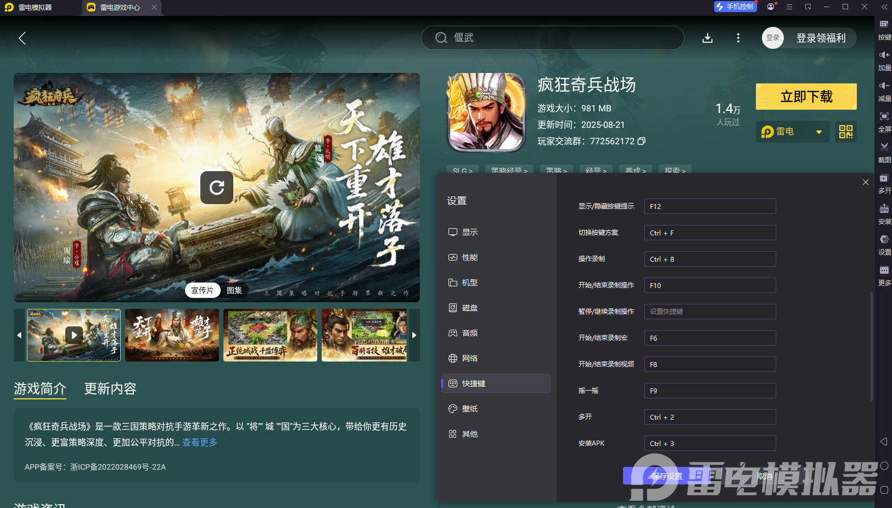Switch to the 图集 gallery tab
This screenshot has height=508, width=892.
click(x=234, y=290)
